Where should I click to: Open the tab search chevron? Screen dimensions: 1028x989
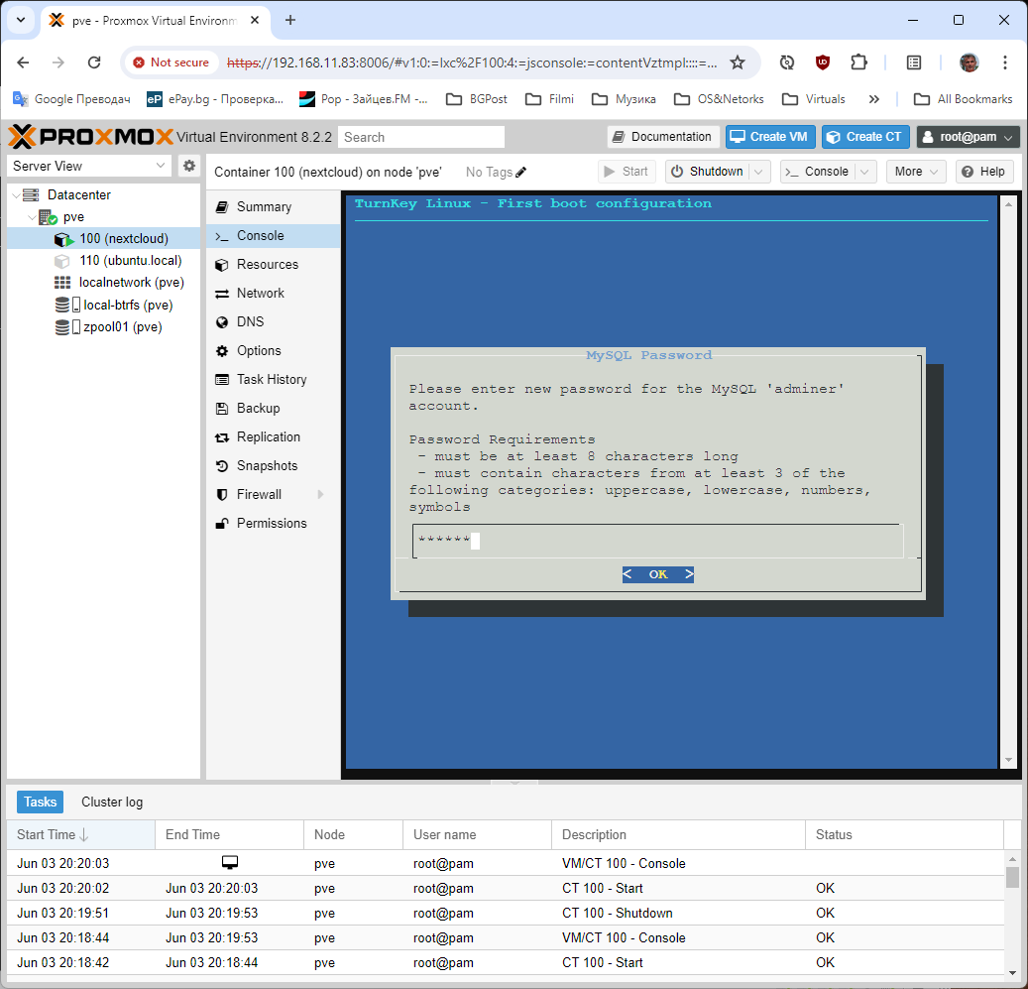click(x=21, y=20)
